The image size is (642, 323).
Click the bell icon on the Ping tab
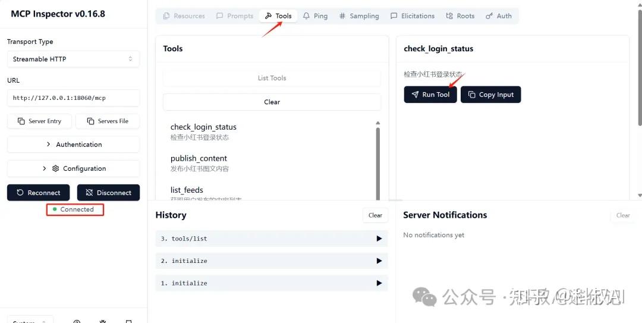306,16
